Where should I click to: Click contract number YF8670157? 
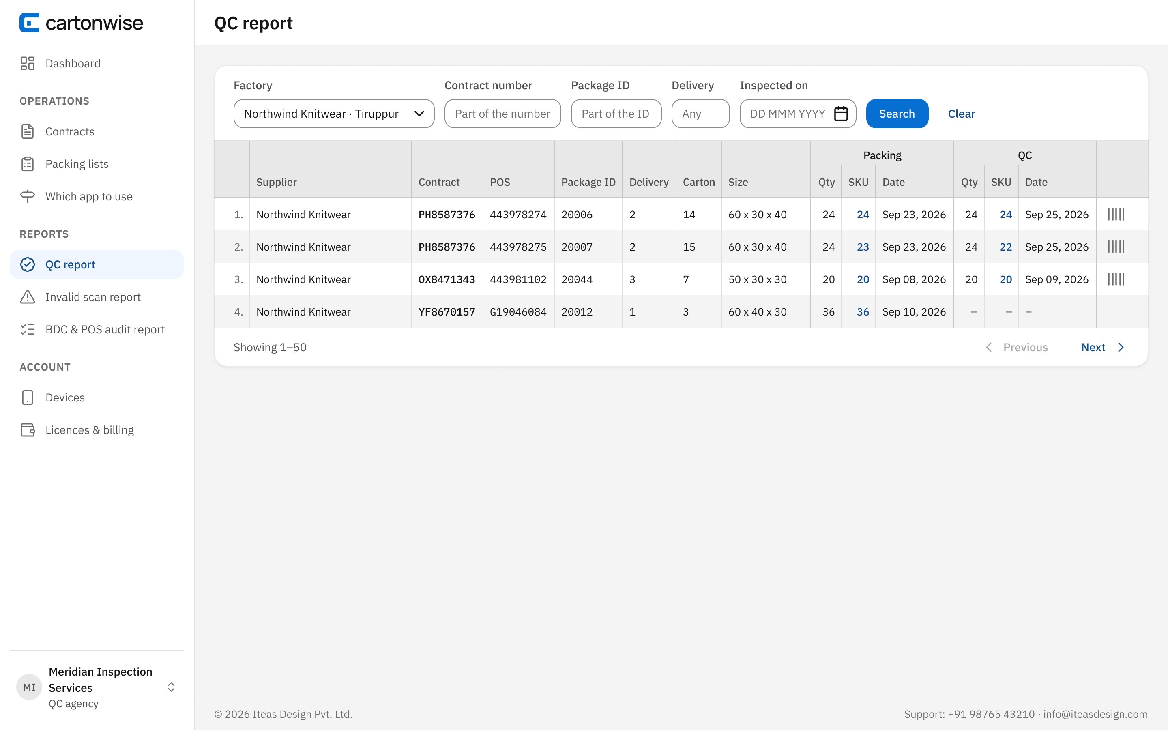(x=447, y=311)
